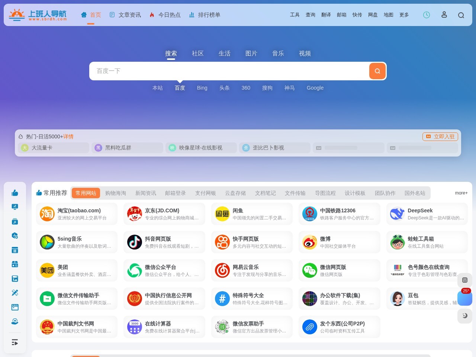Open the 中国铁路12306 icon
Image resolution: width=476 pixels, height=357 pixels.
[x=310, y=214]
